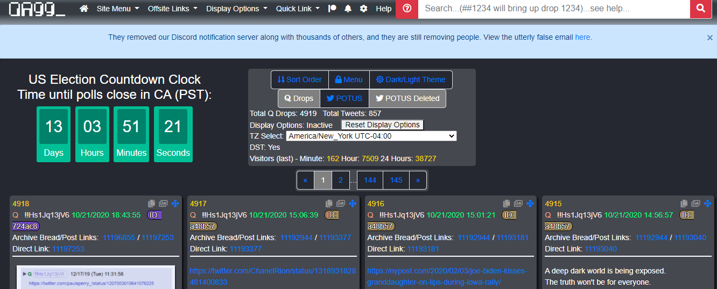Open drop number 4916 link
The width and height of the screenshot is (717, 289).
376,204
